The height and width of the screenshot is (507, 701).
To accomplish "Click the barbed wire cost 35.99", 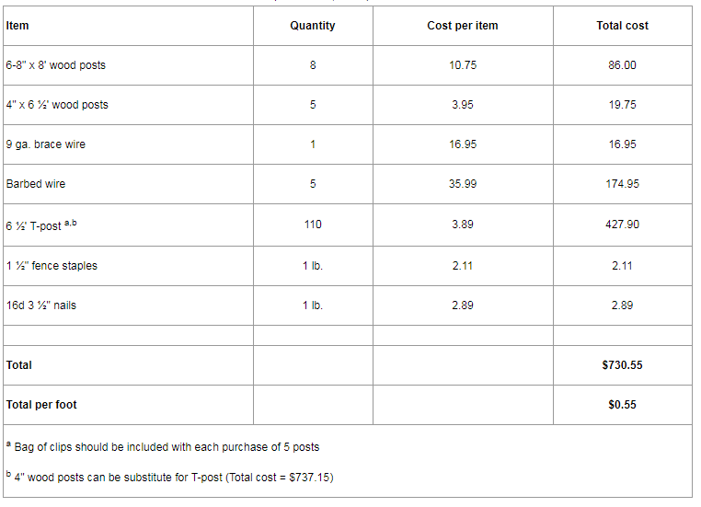I will pyautogui.click(x=463, y=184).
